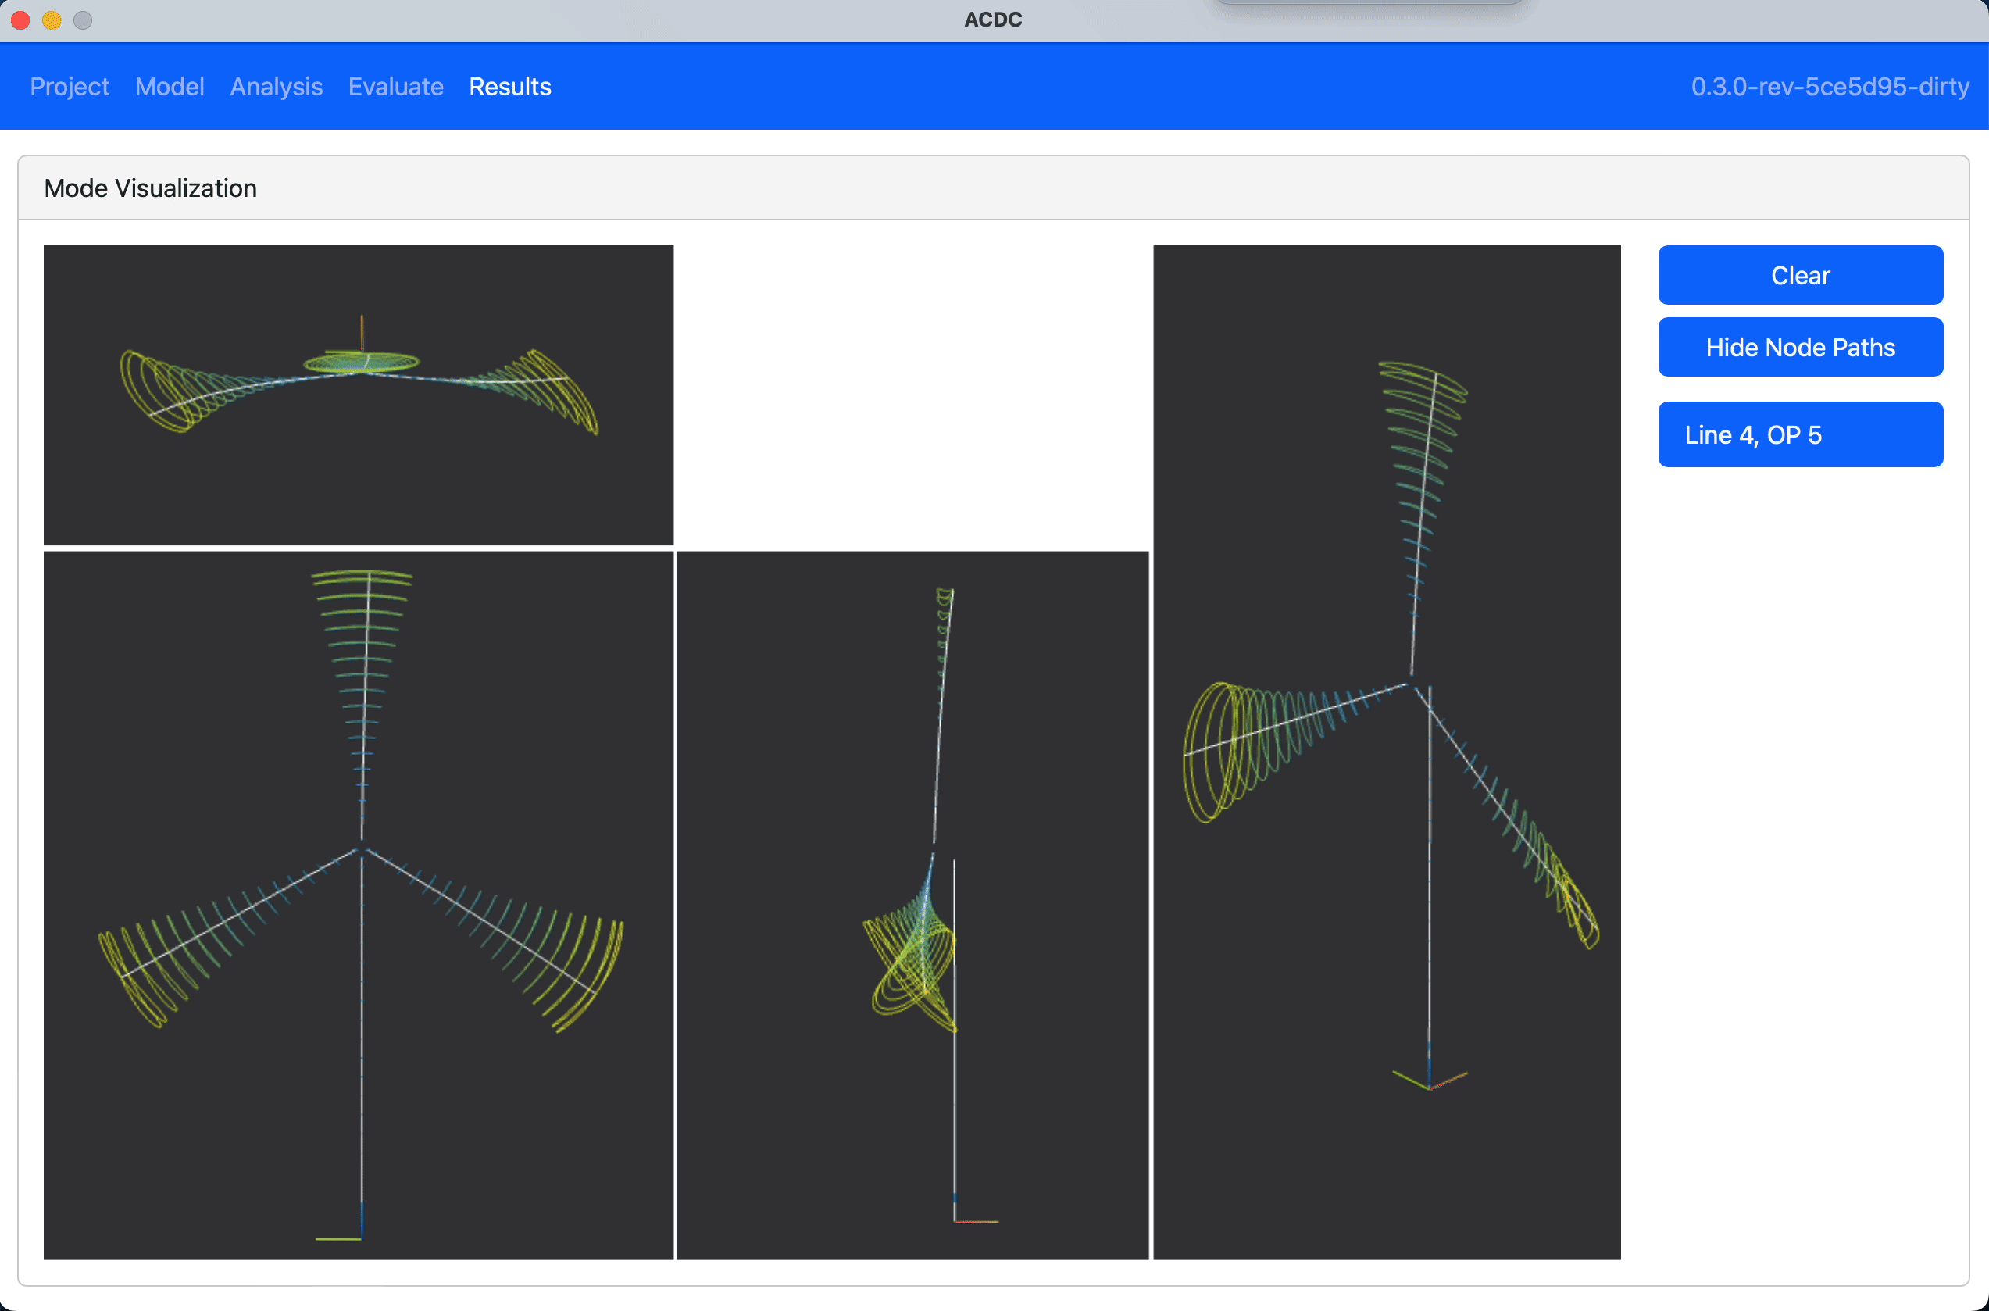Click the Line 4, OP 5 button

[1799, 434]
